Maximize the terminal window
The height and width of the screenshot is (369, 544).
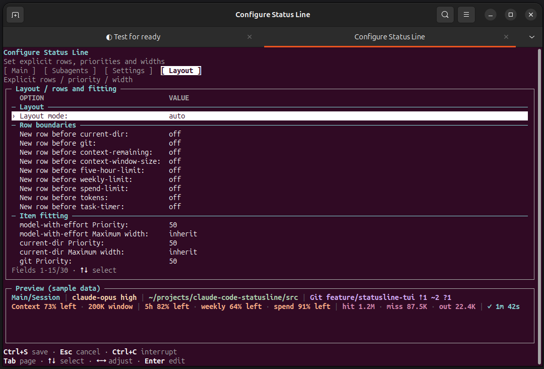click(511, 15)
